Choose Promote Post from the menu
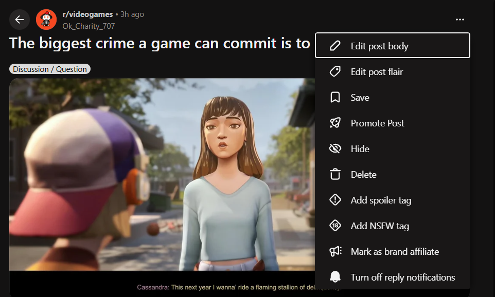The height and width of the screenshot is (297, 495). [x=393, y=123]
